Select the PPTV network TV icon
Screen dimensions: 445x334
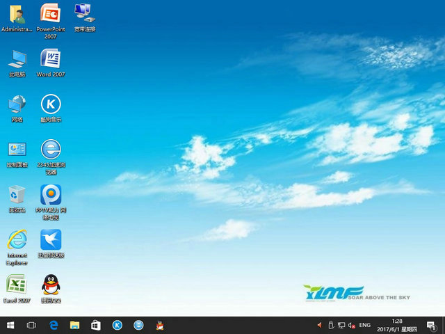[x=50, y=194]
